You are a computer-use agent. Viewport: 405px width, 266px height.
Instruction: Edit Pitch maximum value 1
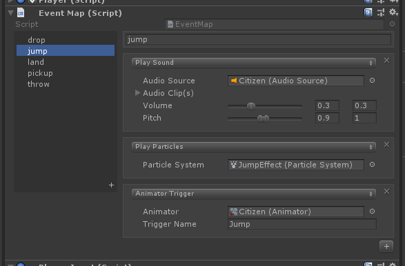pos(364,118)
